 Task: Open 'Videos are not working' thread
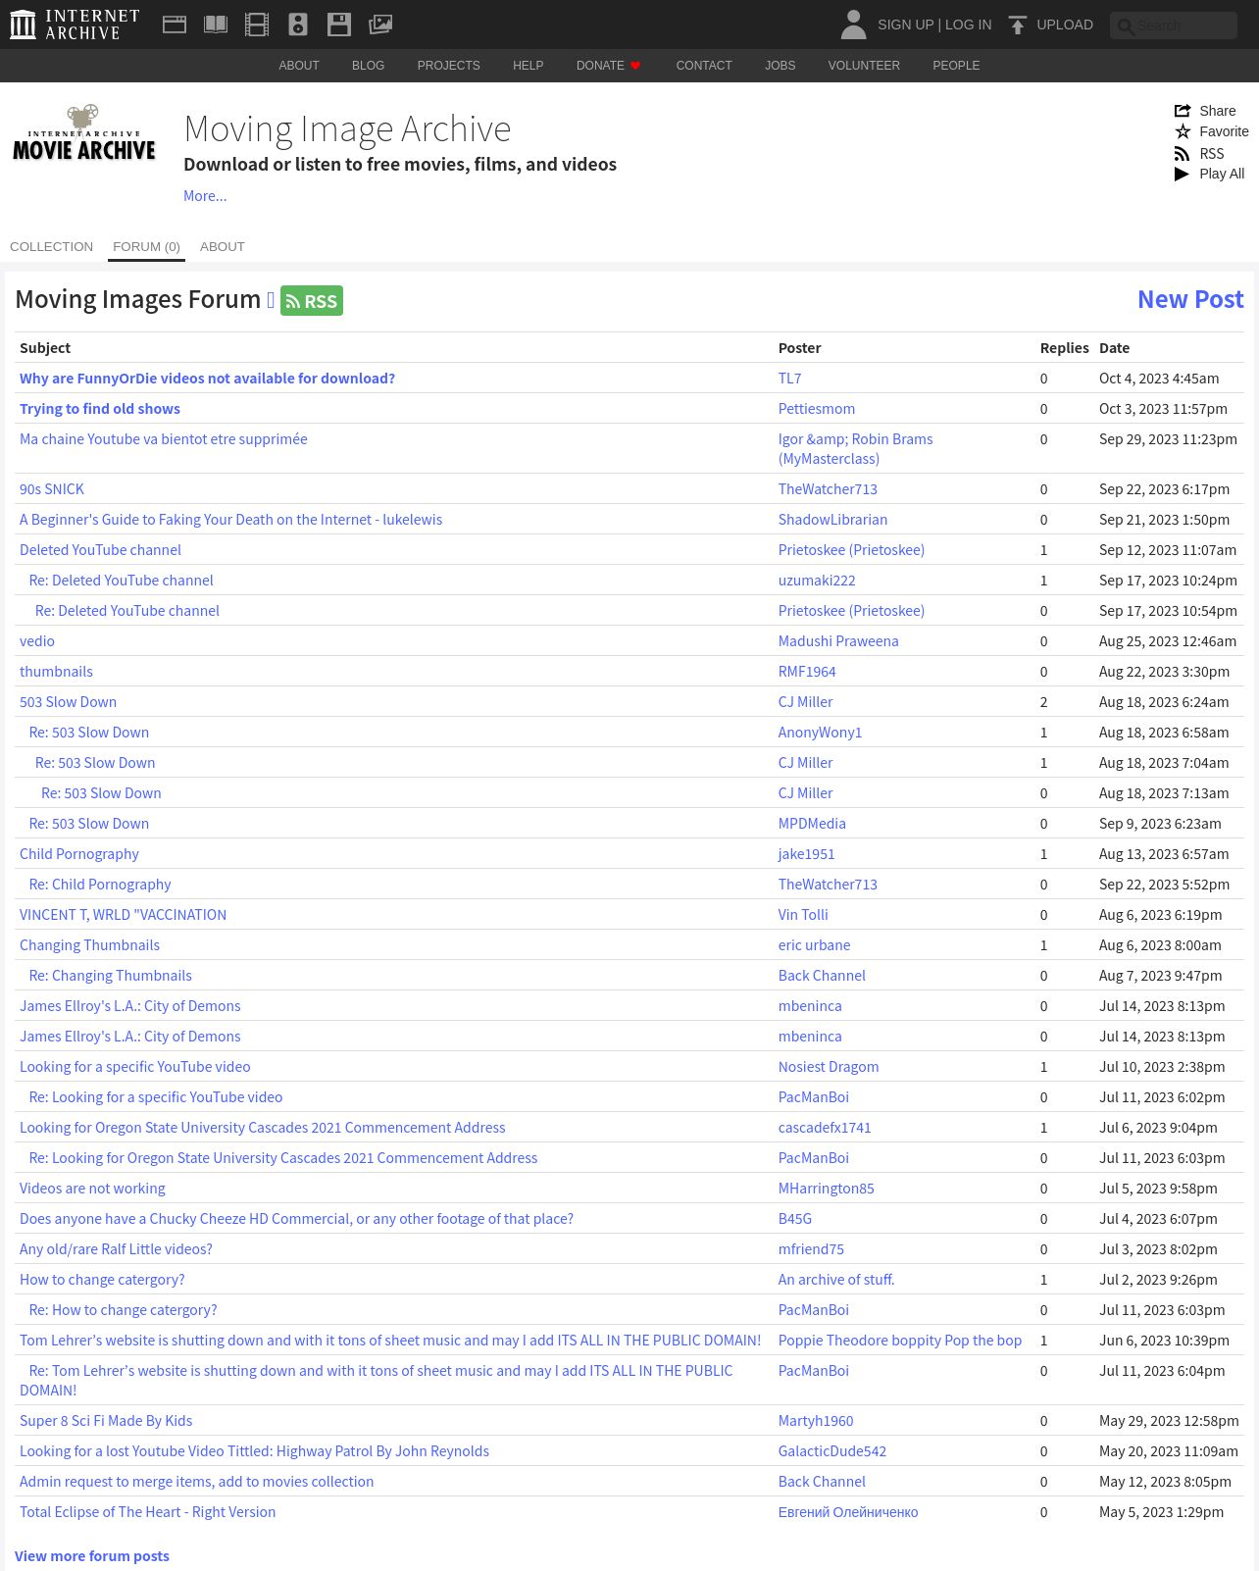pyautogui.click(x=92, y=1189)
